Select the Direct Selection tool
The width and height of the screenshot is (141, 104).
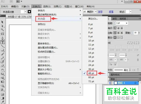click(2, 26)
